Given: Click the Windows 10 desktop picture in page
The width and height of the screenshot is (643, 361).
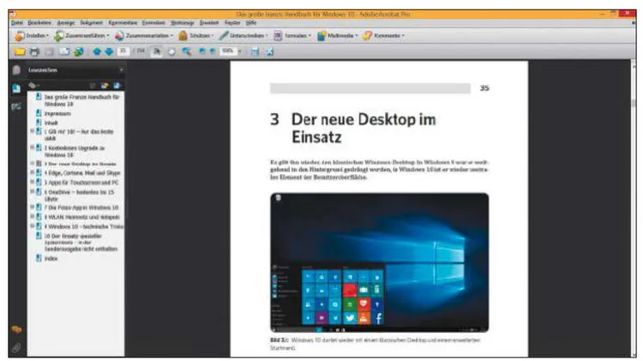Looking at the screenshot, I should tap(379, 262).
